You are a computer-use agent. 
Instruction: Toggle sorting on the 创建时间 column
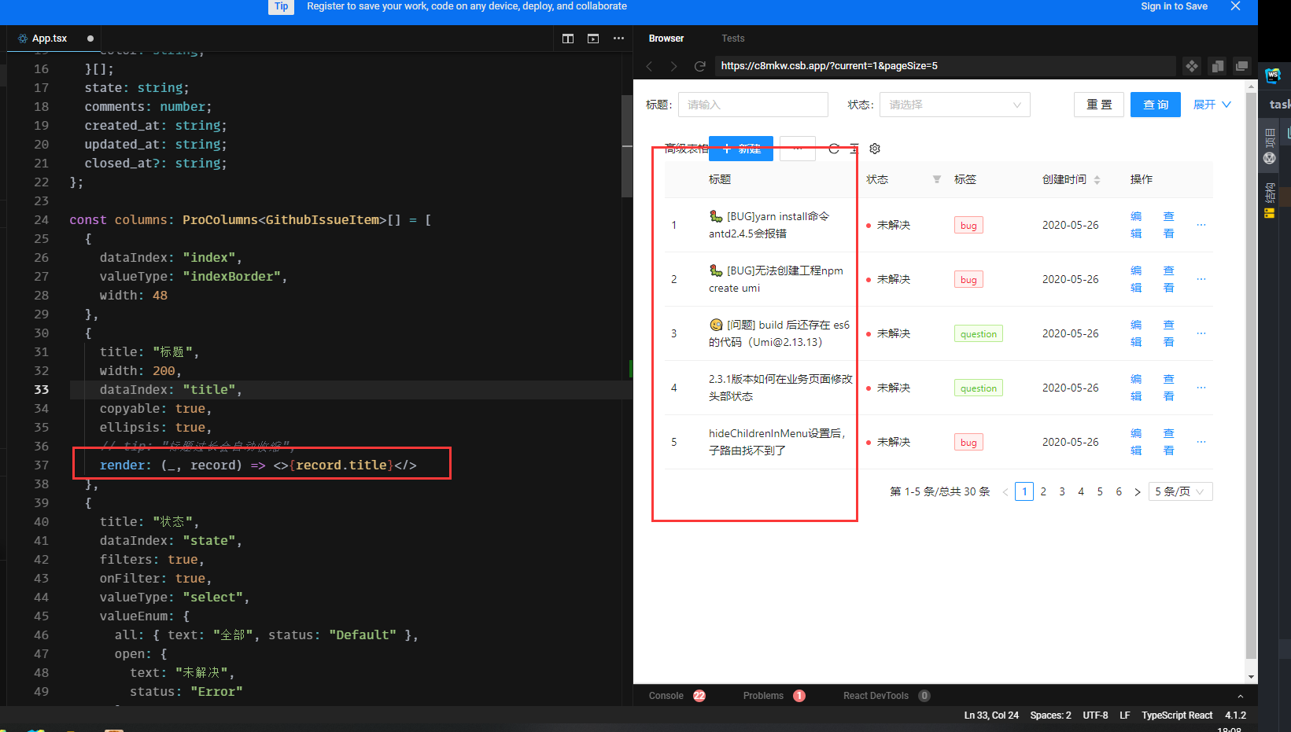tap(1097, 179)
